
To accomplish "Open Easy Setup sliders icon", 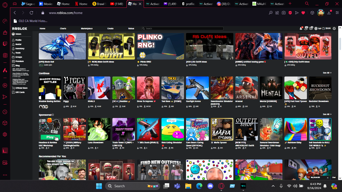I will [x=337, y=13].
